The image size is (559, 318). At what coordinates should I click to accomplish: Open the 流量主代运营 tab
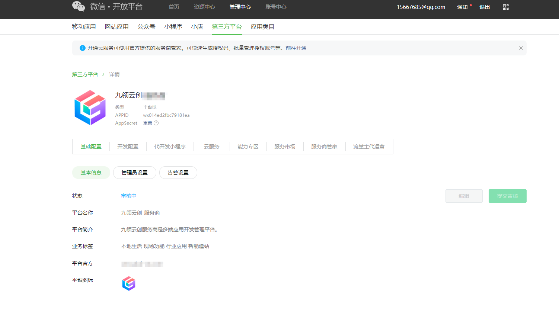[369, 147]
